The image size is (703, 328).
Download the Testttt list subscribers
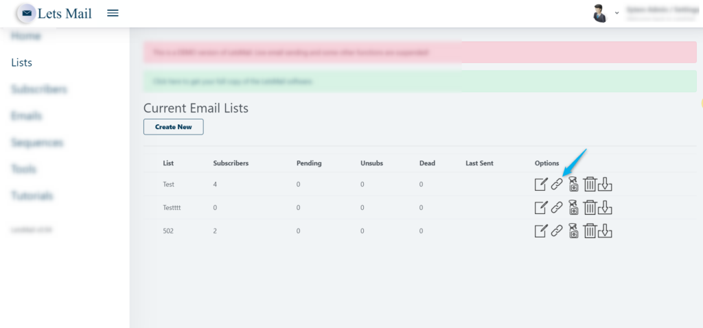tap(605, 207)
